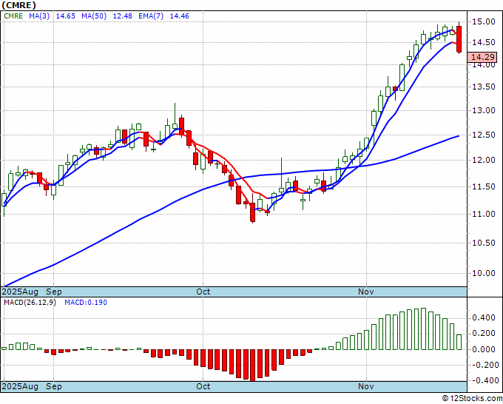Click the 11.00 price axis label
The width and height of the screenshot is (503, 404).
[484, 214]
